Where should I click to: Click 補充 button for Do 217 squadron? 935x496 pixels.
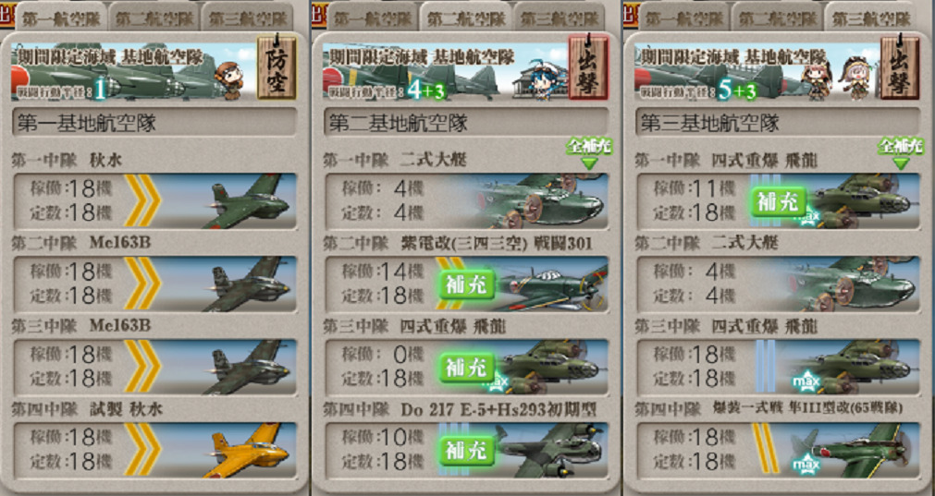(468, 451)
